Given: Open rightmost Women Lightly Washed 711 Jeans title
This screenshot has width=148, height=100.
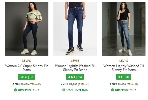Looking at the screenshot, I should [x=124, y=68].
